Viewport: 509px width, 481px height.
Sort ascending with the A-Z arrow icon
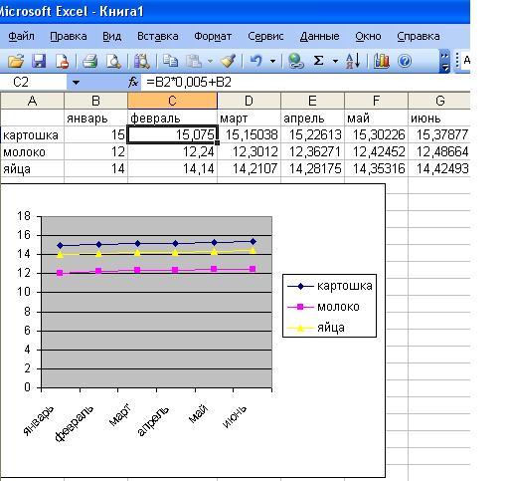tap(353, 61)
